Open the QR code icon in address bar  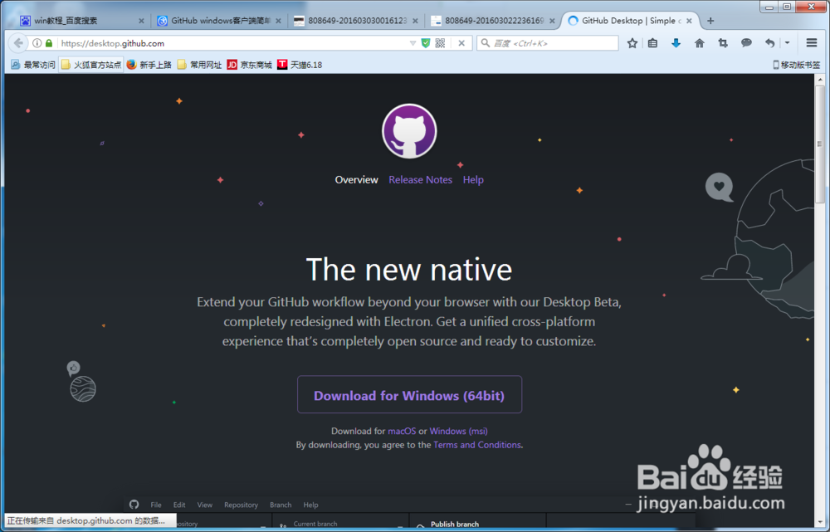coord(440,43)
